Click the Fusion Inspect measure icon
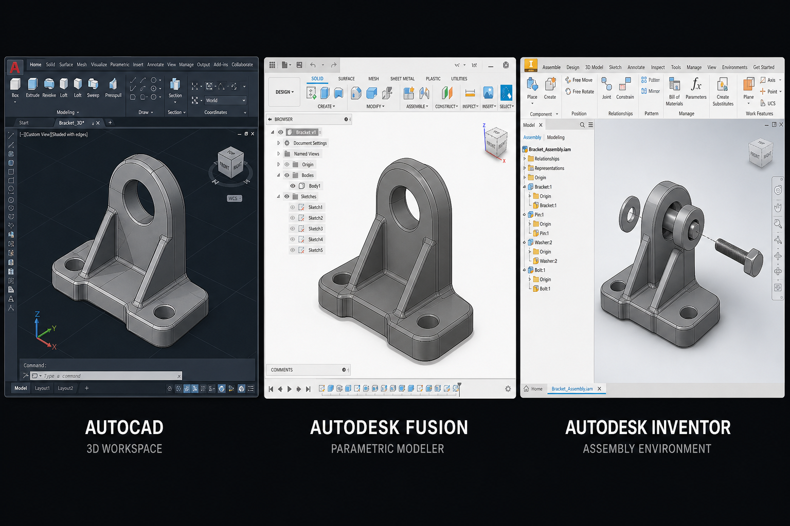Viewport: 790px width, 526px height. 470,93
